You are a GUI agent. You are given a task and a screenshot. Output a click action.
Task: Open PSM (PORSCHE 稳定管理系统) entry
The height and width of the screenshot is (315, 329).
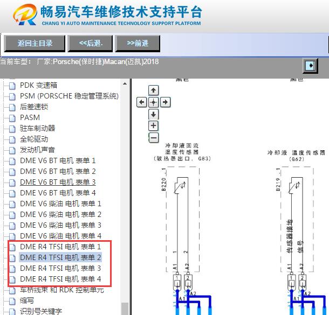[69, 96]
